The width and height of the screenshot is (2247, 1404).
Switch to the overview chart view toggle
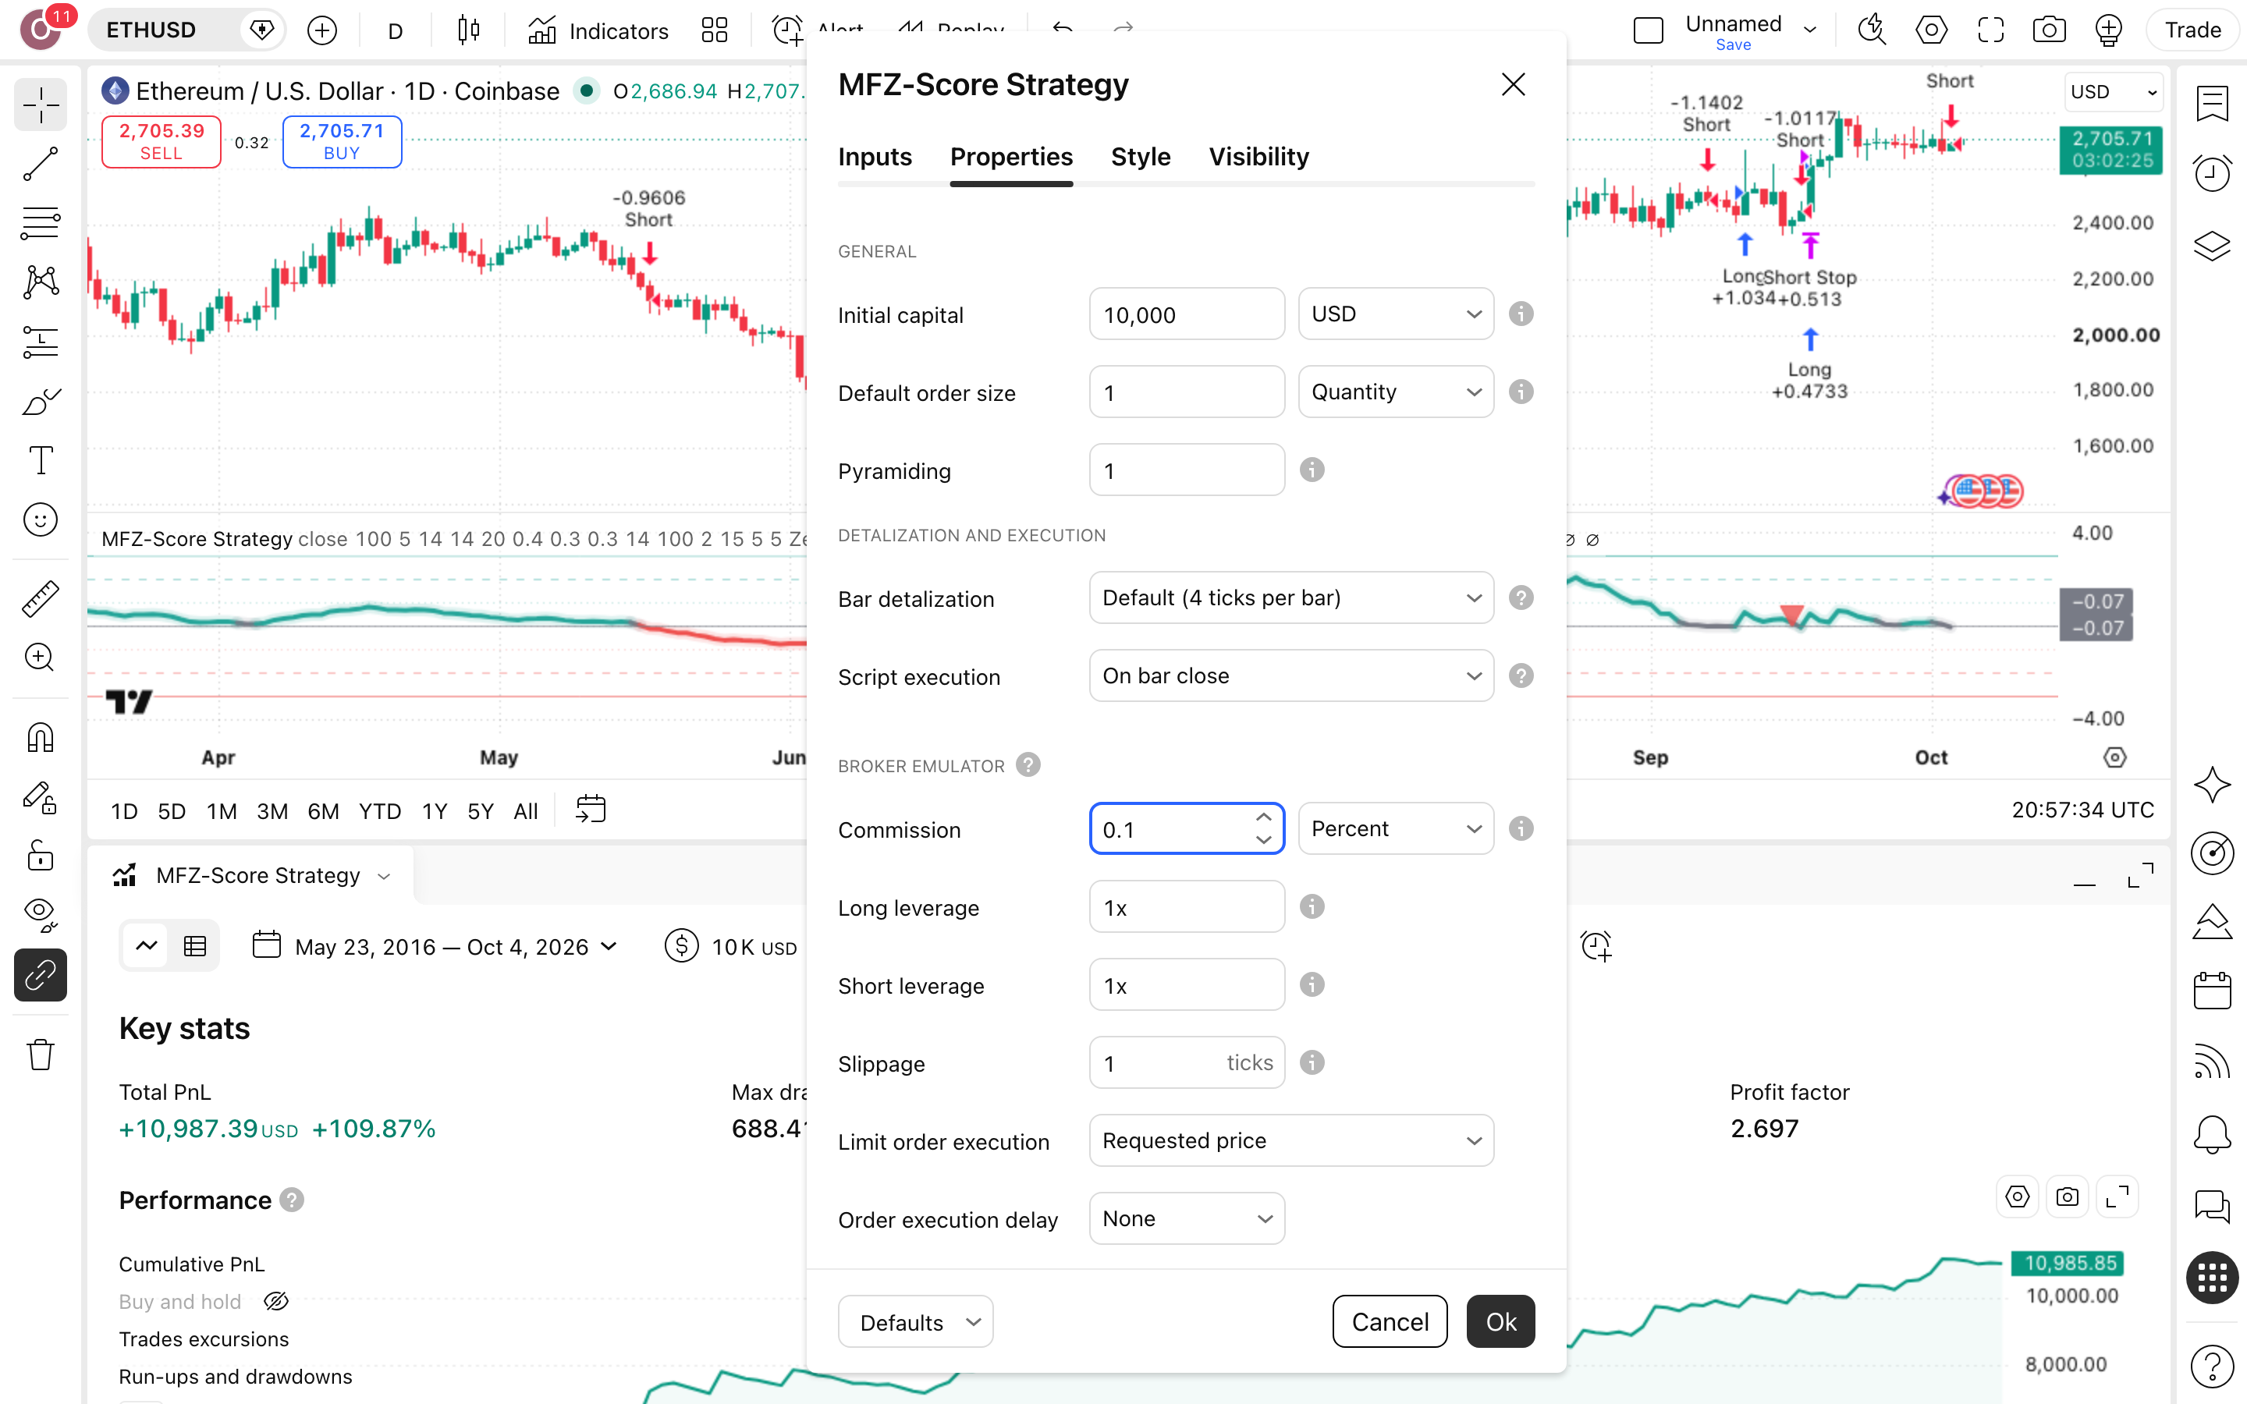[x=147, y=946]
